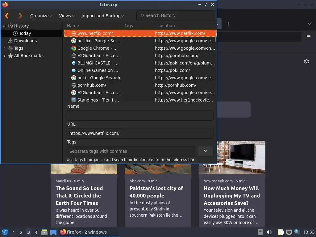This screenshot has width=316, height=237.
Task: Focus the Search History field
Action: click(x=176, y=15)
